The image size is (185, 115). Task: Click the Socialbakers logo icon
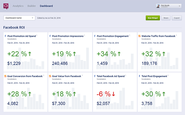coord(6,6)
